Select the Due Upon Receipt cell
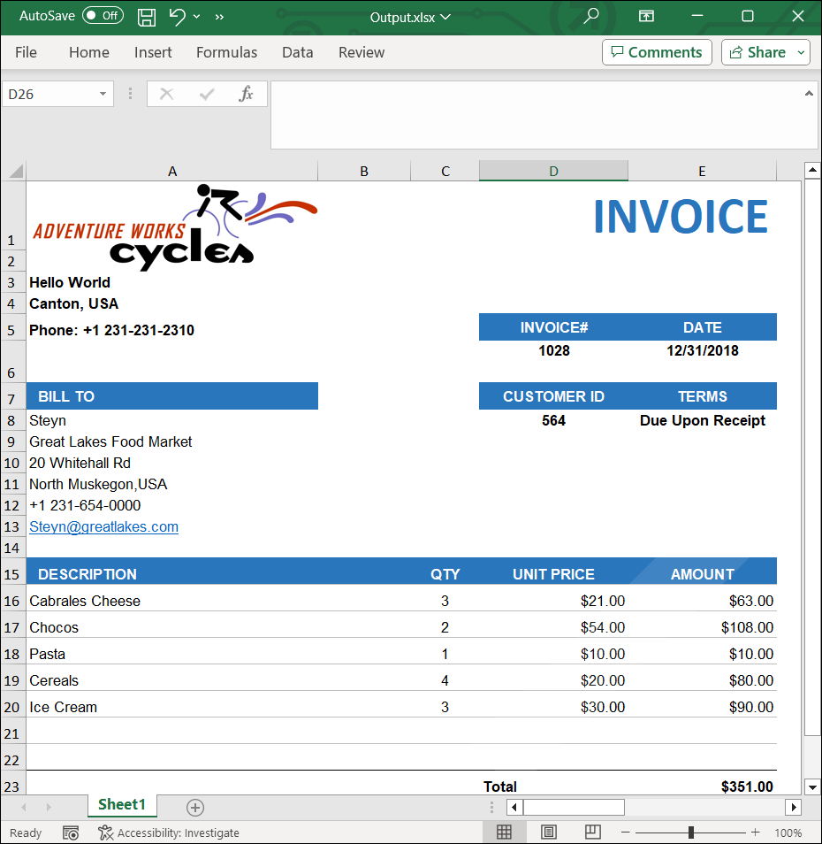 click(x=702, y=420)
